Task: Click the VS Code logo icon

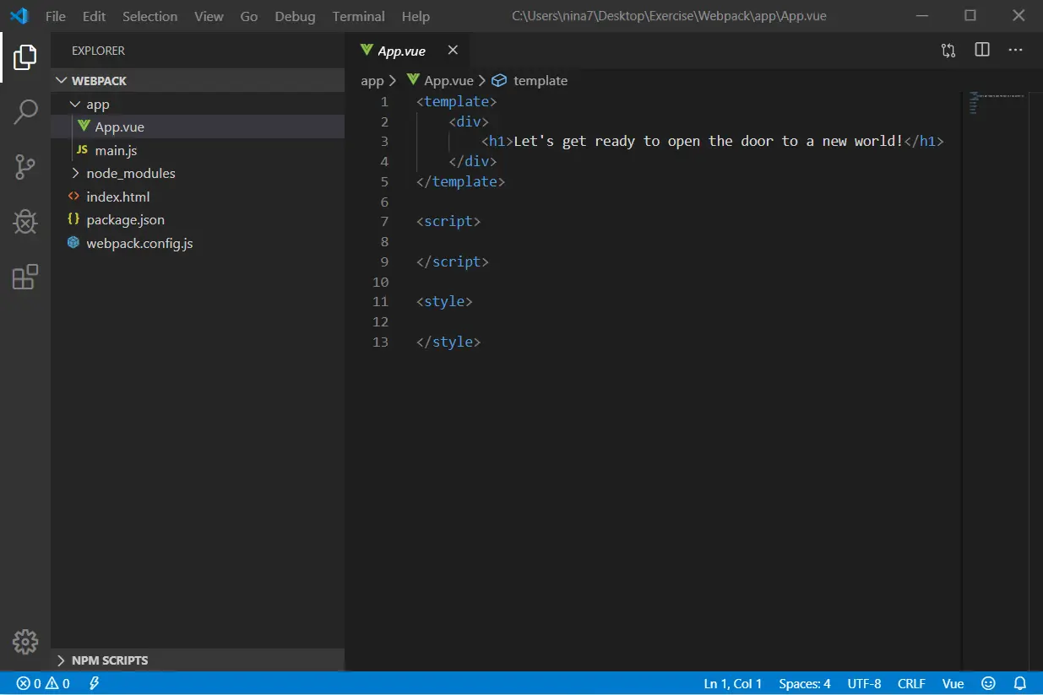Action: [19, 16]
